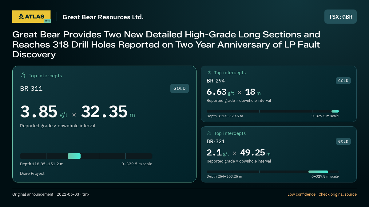Click the BR-311 hole ID
Viewport: 369px width, 207px height.
pos(31,89)
